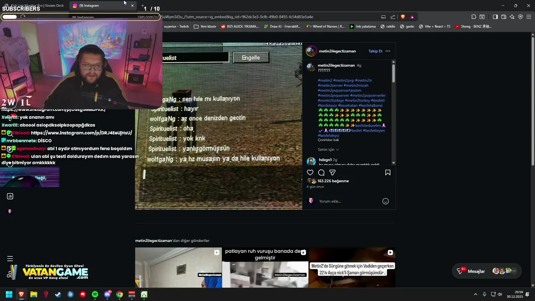Show hidden system tray icons chevron
The width and height of the screenshot is (535, 301).
475,294
